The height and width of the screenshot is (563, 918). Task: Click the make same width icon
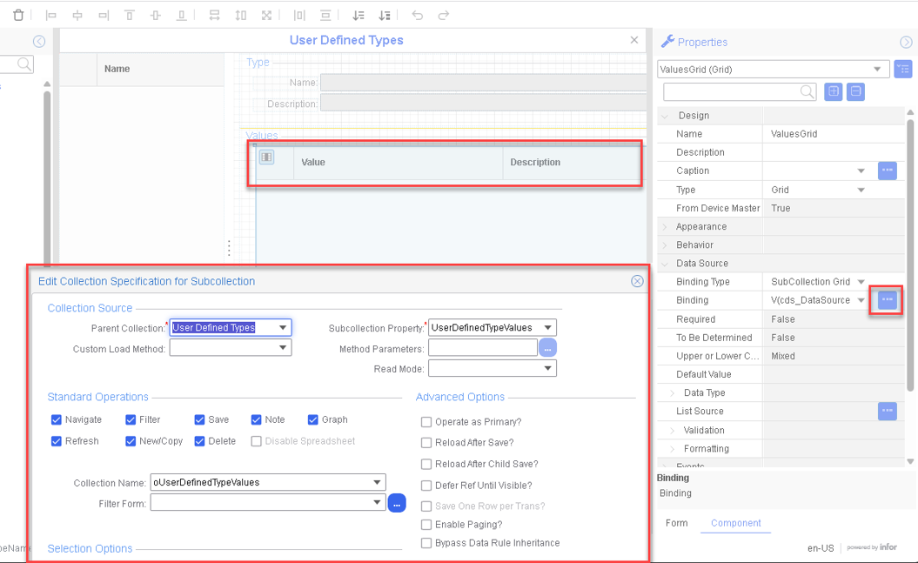pos(214,15)
